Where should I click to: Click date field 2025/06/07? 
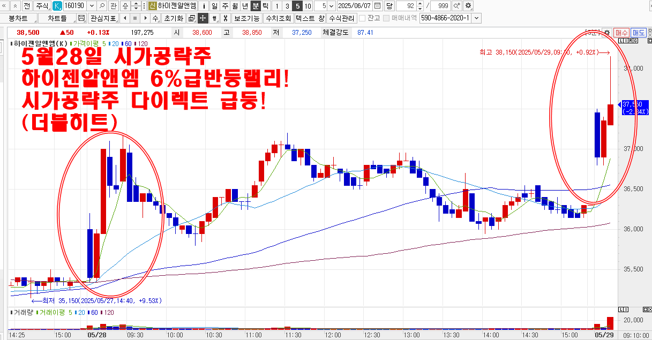pos(355,6)
